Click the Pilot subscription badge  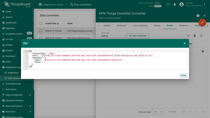(x=158, y=3)
